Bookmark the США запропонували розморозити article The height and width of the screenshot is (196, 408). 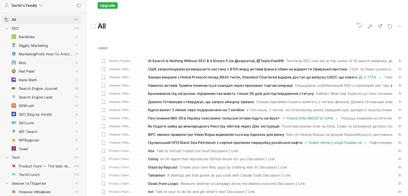[103, 69]
